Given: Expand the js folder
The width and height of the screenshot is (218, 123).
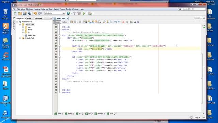Looking at the screenshot, I should pos(23,32).
